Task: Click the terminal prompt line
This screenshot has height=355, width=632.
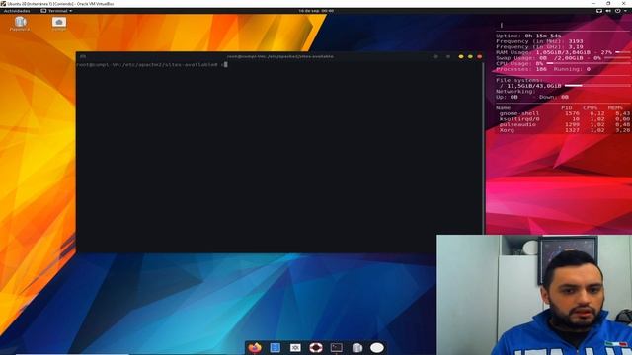Action: coord(151,64)
